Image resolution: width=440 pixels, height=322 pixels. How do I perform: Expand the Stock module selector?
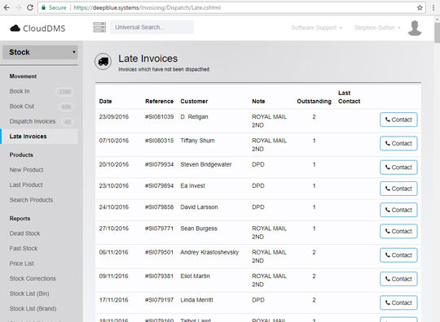click(40, 52)
